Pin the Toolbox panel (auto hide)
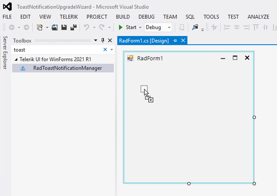Screen dimensions: 277x196 pyautogui.click(x=103, y=40)
